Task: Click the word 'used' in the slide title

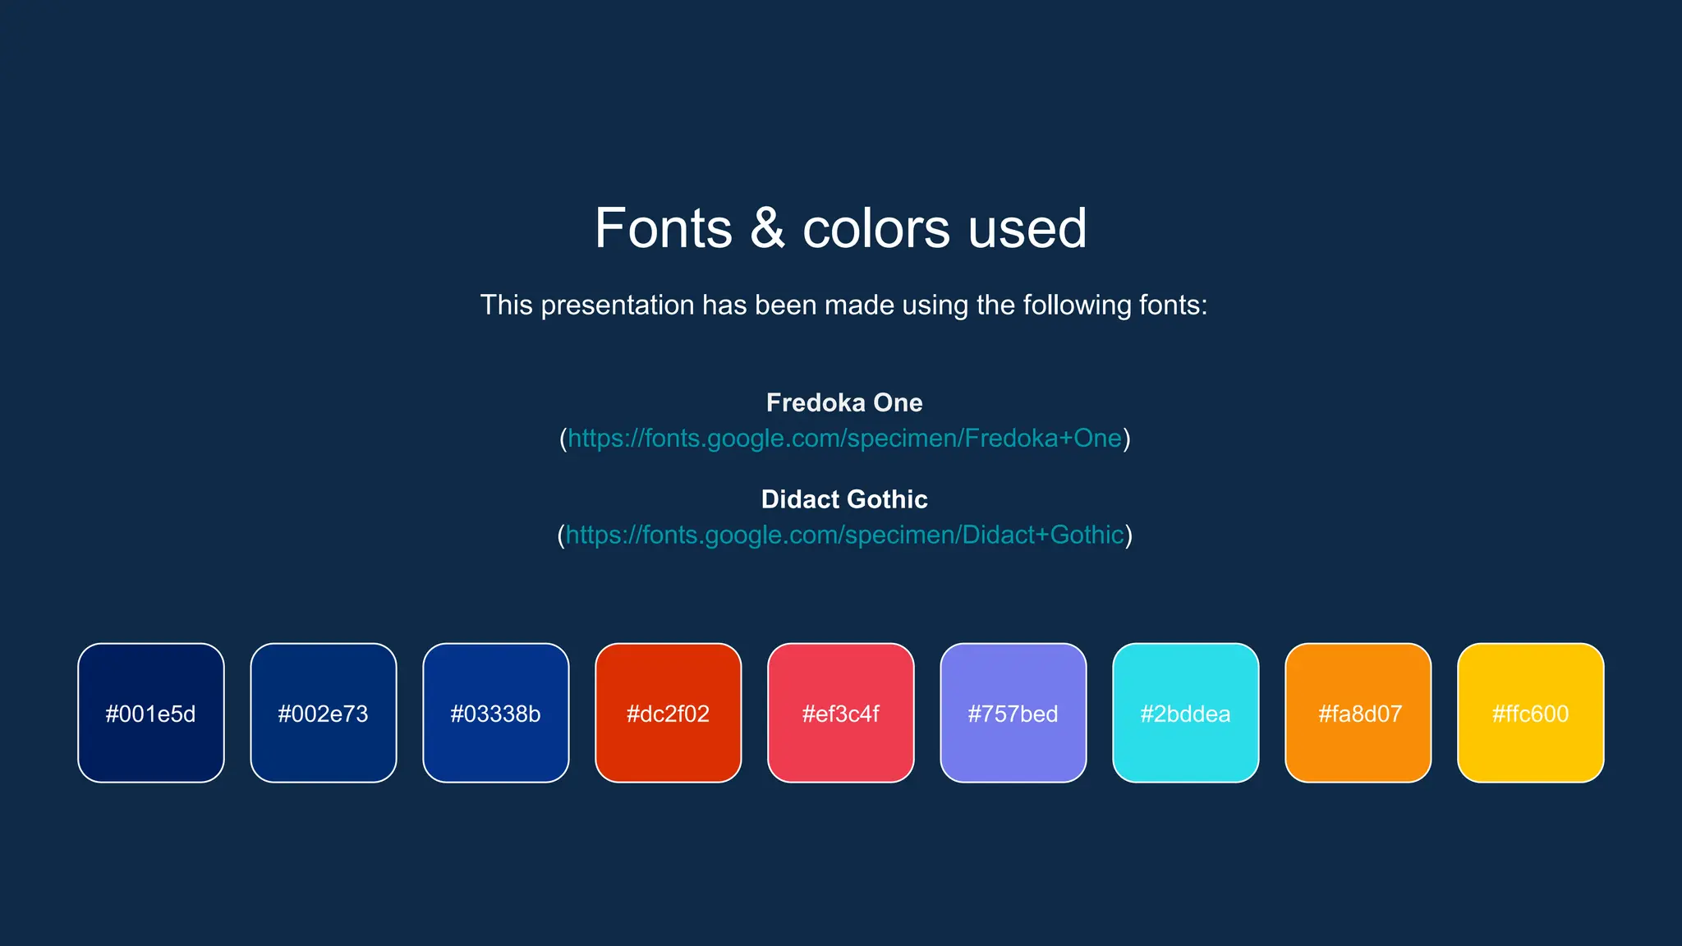Action: point(1027,228)
